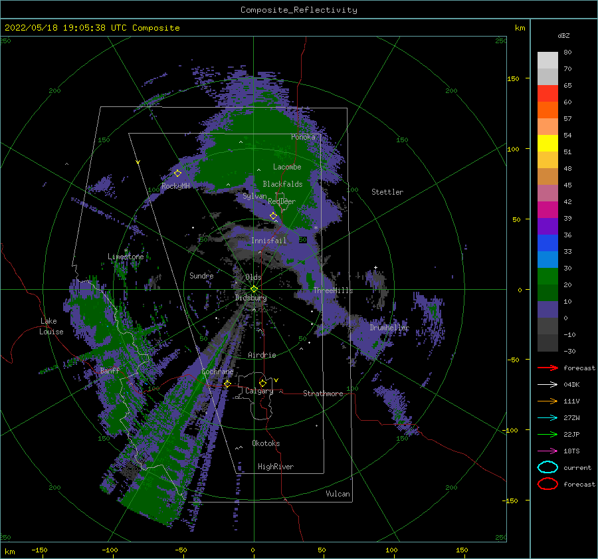
Task: Click the yellow diamond marker near Cochrane
Action: click(x=227, y=384)
